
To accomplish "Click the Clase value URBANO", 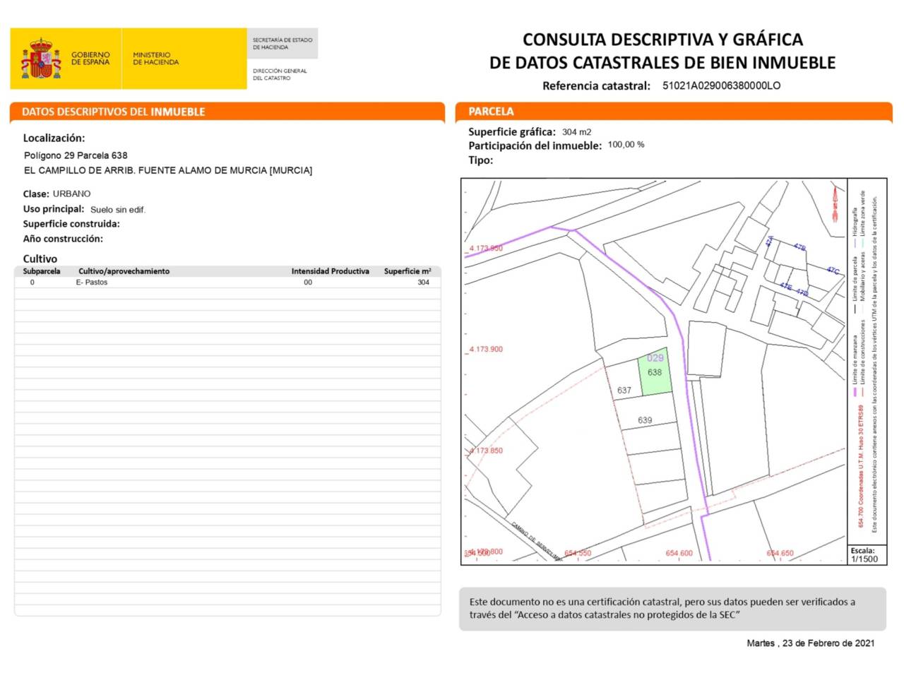I will tap(71, 194).
